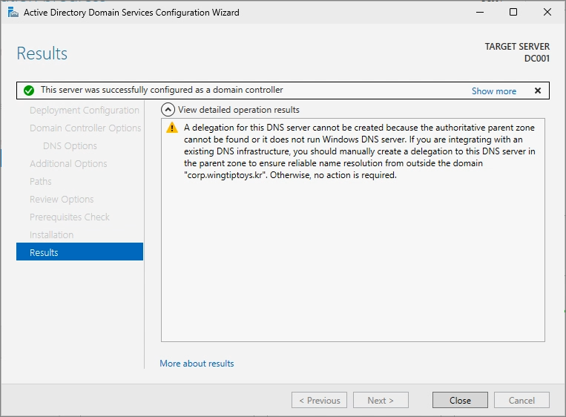The image size is (566, 417).
Task: Collapse View detailed operation results
Action: [x=168, y=110]
